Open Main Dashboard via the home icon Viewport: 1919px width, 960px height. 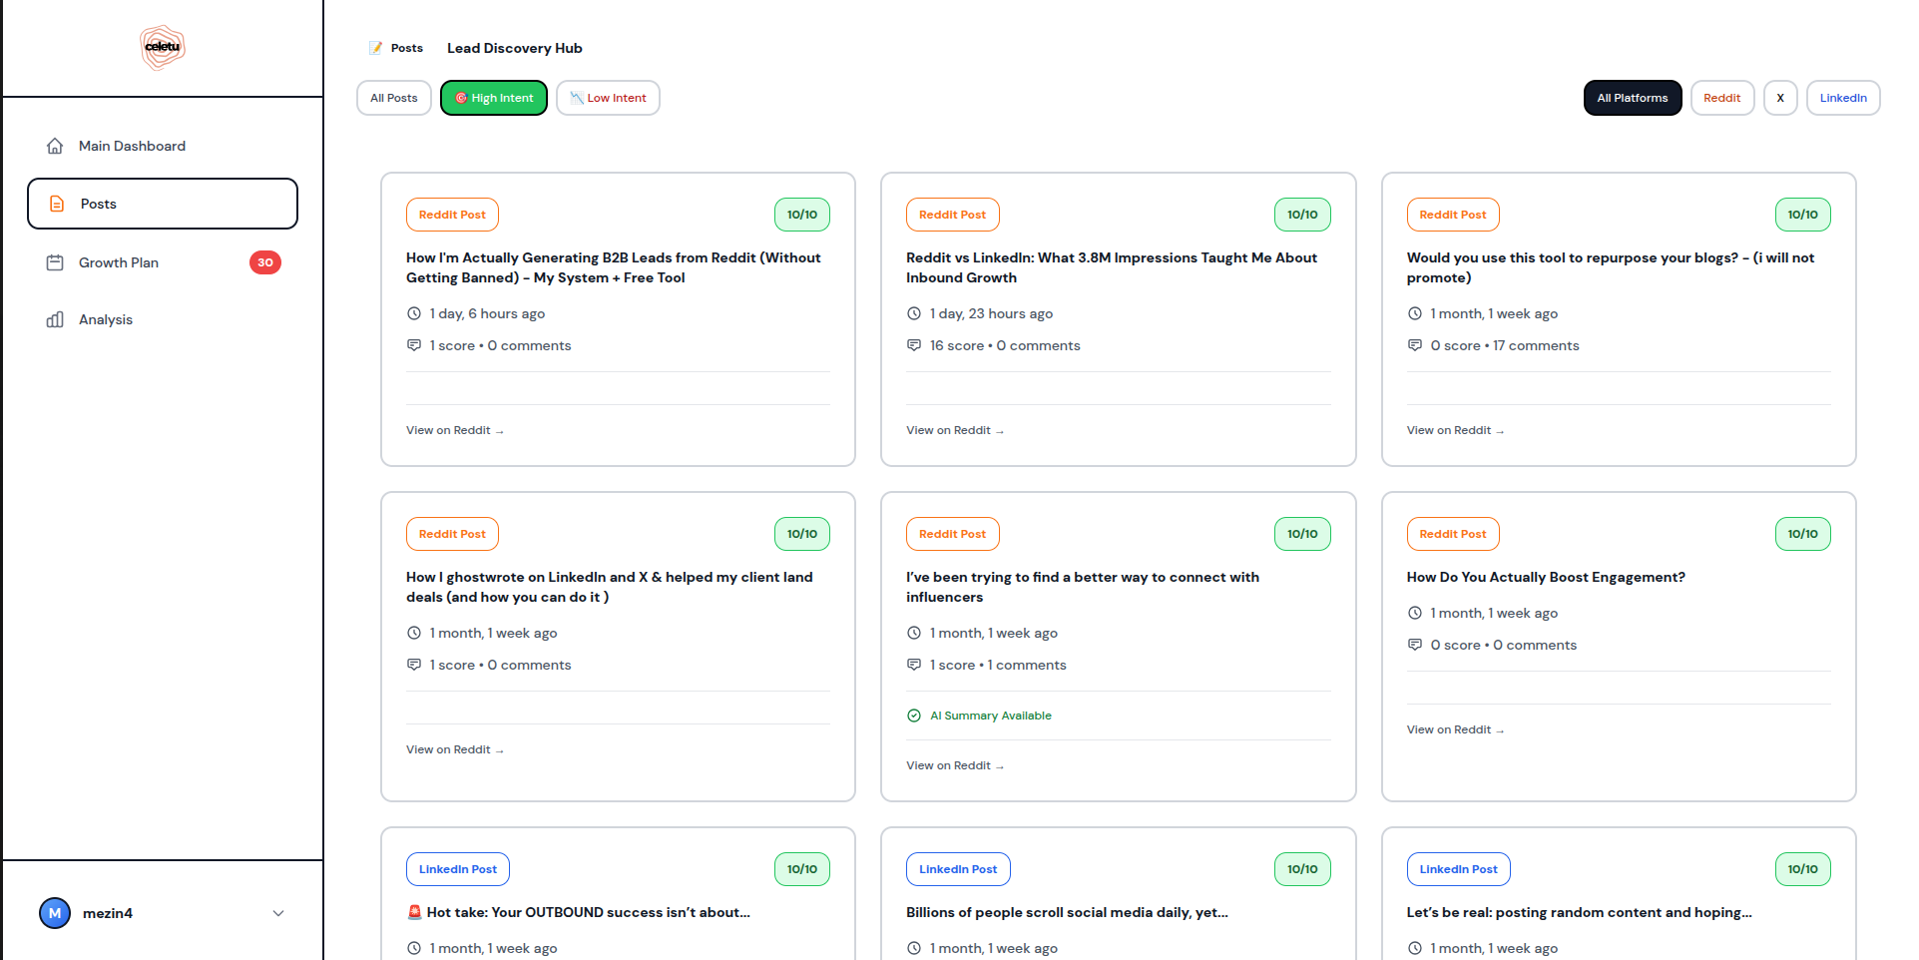click(55, 146)
